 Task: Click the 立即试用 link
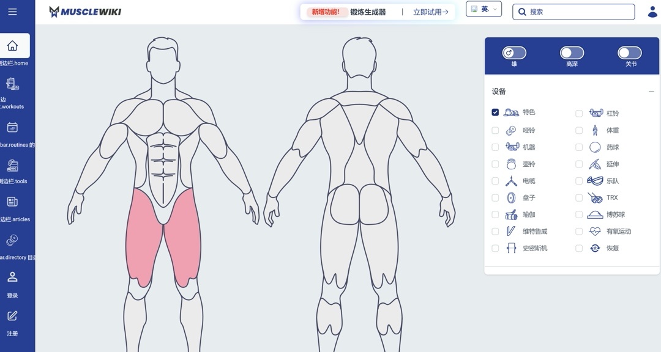431,12
